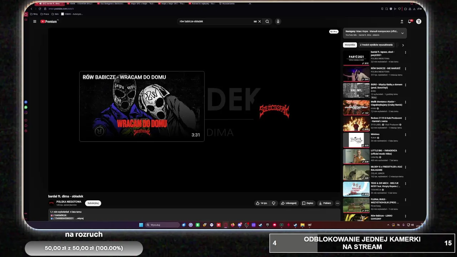The width and height of the screenshot is (457, 257).
Task: Open the 'Praca' bookmarks folder
Action: click(45, 14)
